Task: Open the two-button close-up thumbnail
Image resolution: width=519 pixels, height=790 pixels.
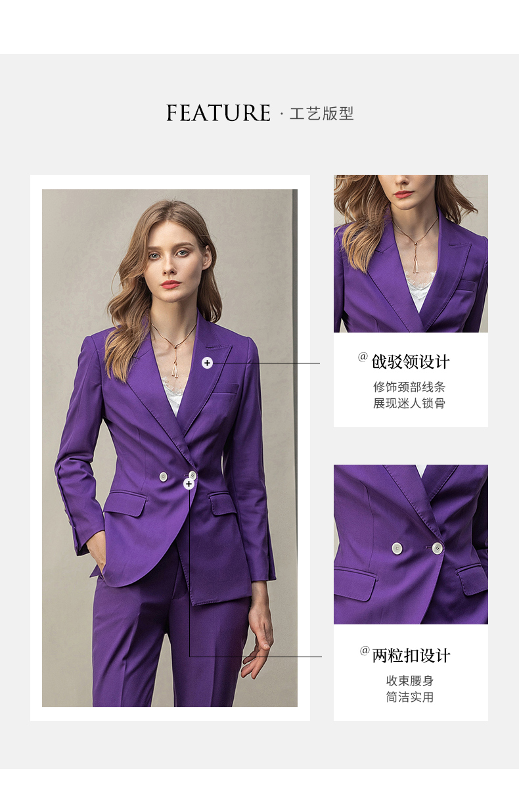Action: (x=411, y=545)
